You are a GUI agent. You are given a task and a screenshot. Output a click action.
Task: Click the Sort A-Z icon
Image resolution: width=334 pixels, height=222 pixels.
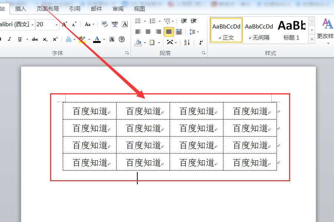[x=187, y=43]
